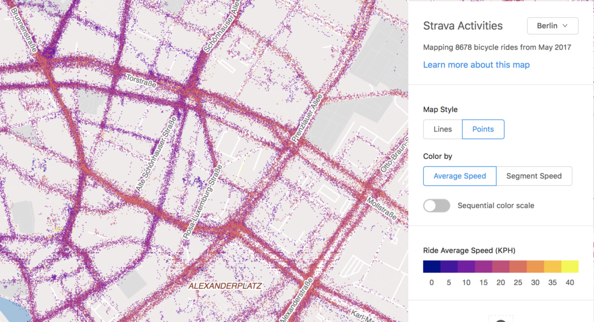Open the Berlin city dropdown
594x322 pixels.
click(x=552, y=26)
